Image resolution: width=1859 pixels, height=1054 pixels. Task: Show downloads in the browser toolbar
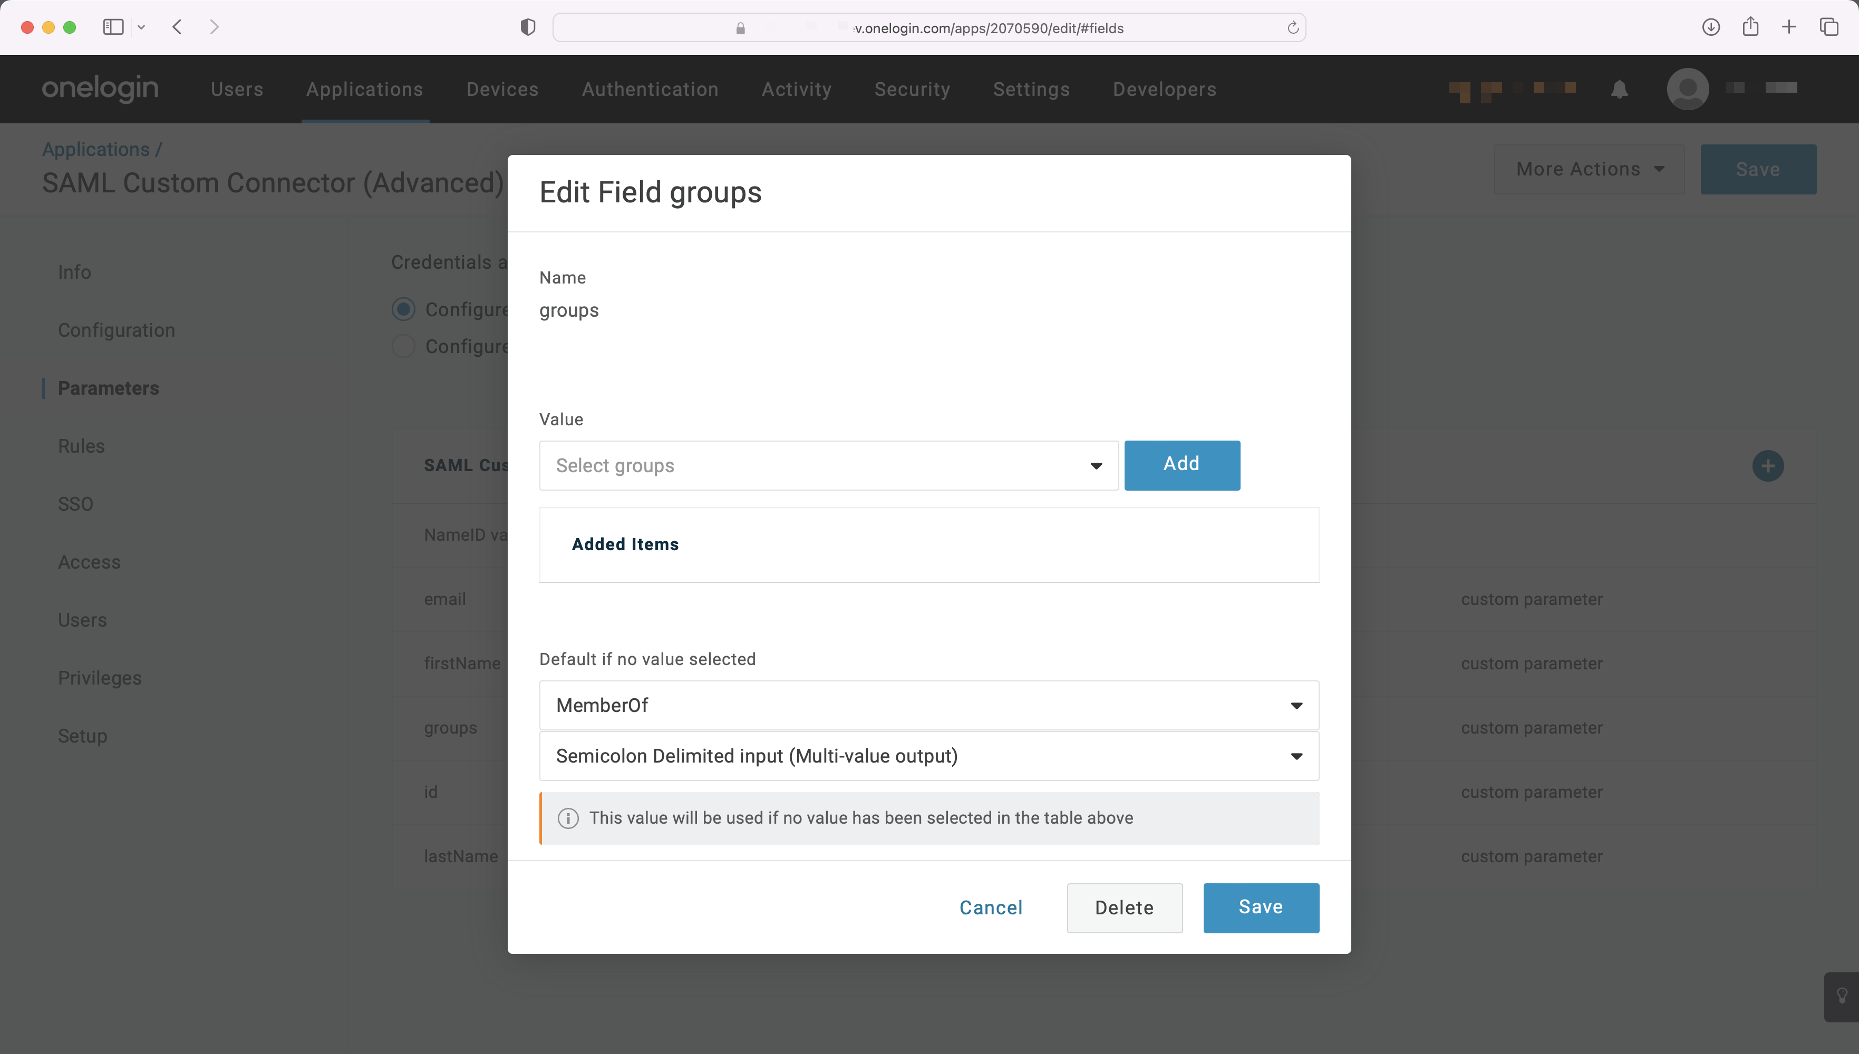point(1710,27)
